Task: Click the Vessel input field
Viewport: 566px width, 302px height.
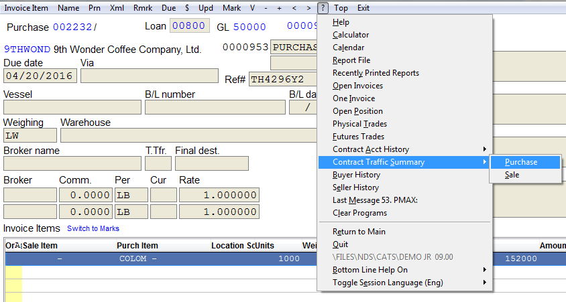Action: 72,107
